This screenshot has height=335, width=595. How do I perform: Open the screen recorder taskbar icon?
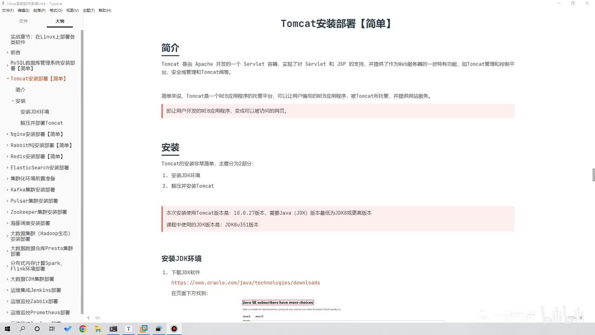coord(174,328)
